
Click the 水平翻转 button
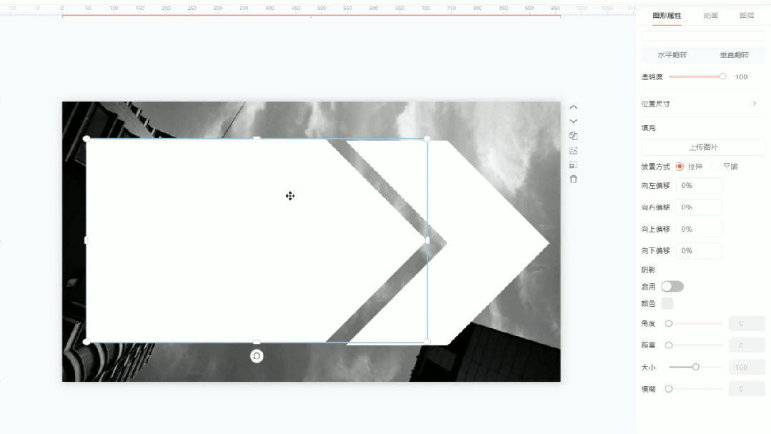672,55
